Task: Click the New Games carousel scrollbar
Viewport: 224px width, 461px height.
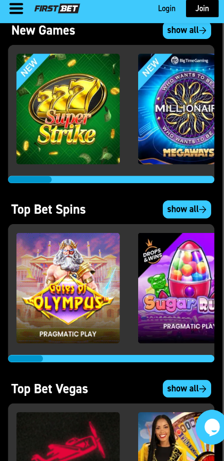Action: 111,179
